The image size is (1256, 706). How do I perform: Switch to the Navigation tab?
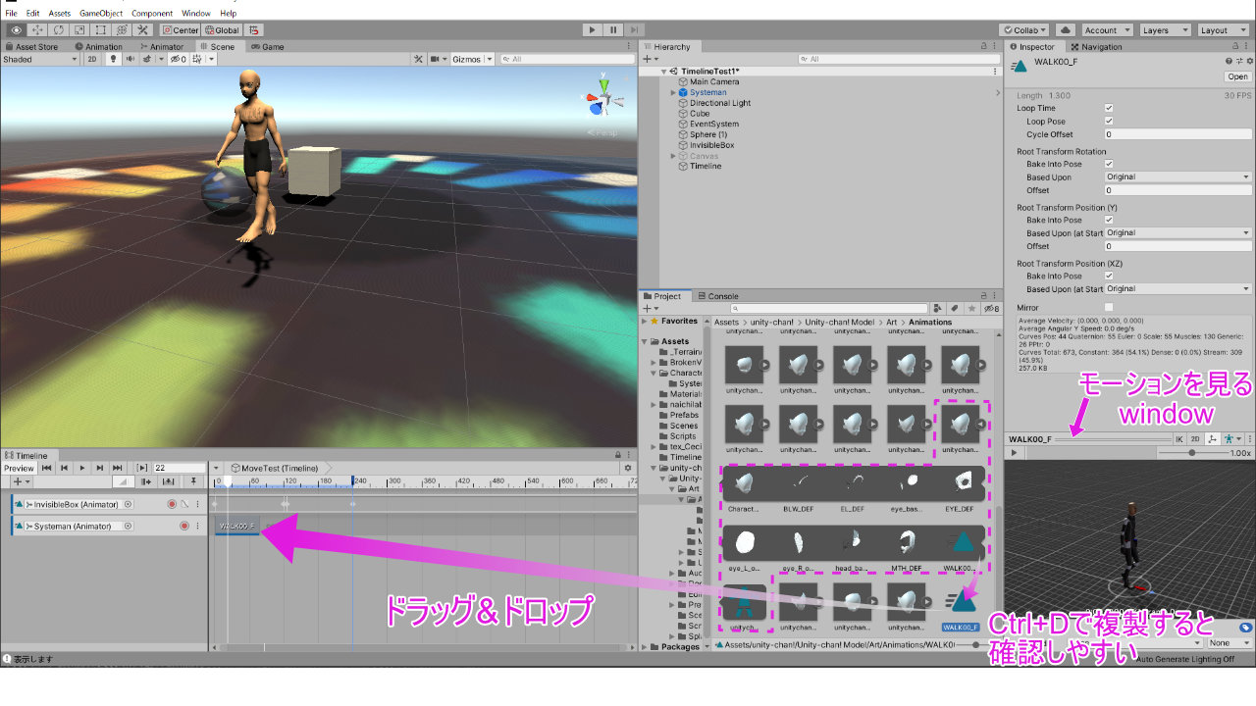click(1097, 46)
